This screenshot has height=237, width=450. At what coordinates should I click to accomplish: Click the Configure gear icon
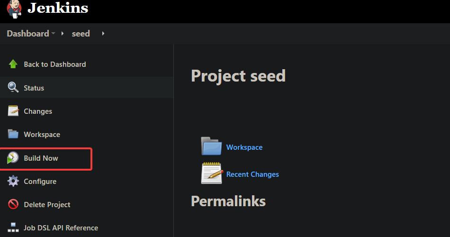click(13, 181)
